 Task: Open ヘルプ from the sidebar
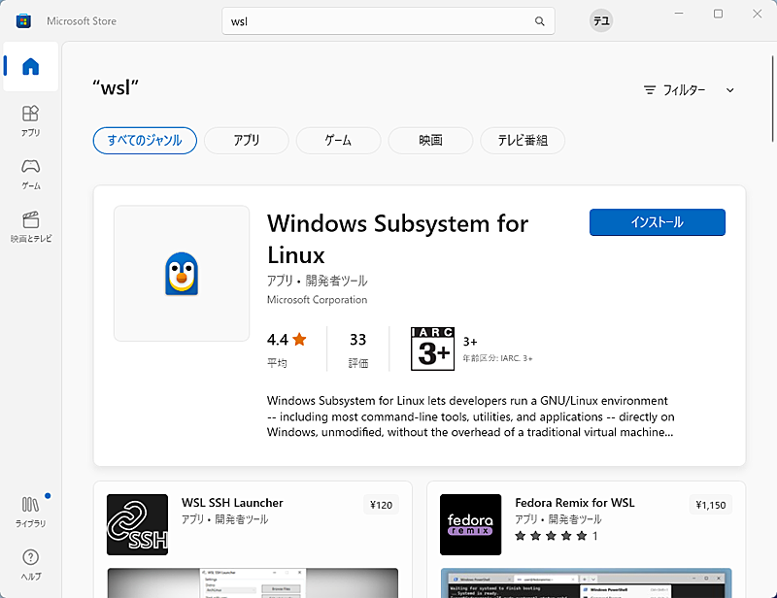coord(30,563)
